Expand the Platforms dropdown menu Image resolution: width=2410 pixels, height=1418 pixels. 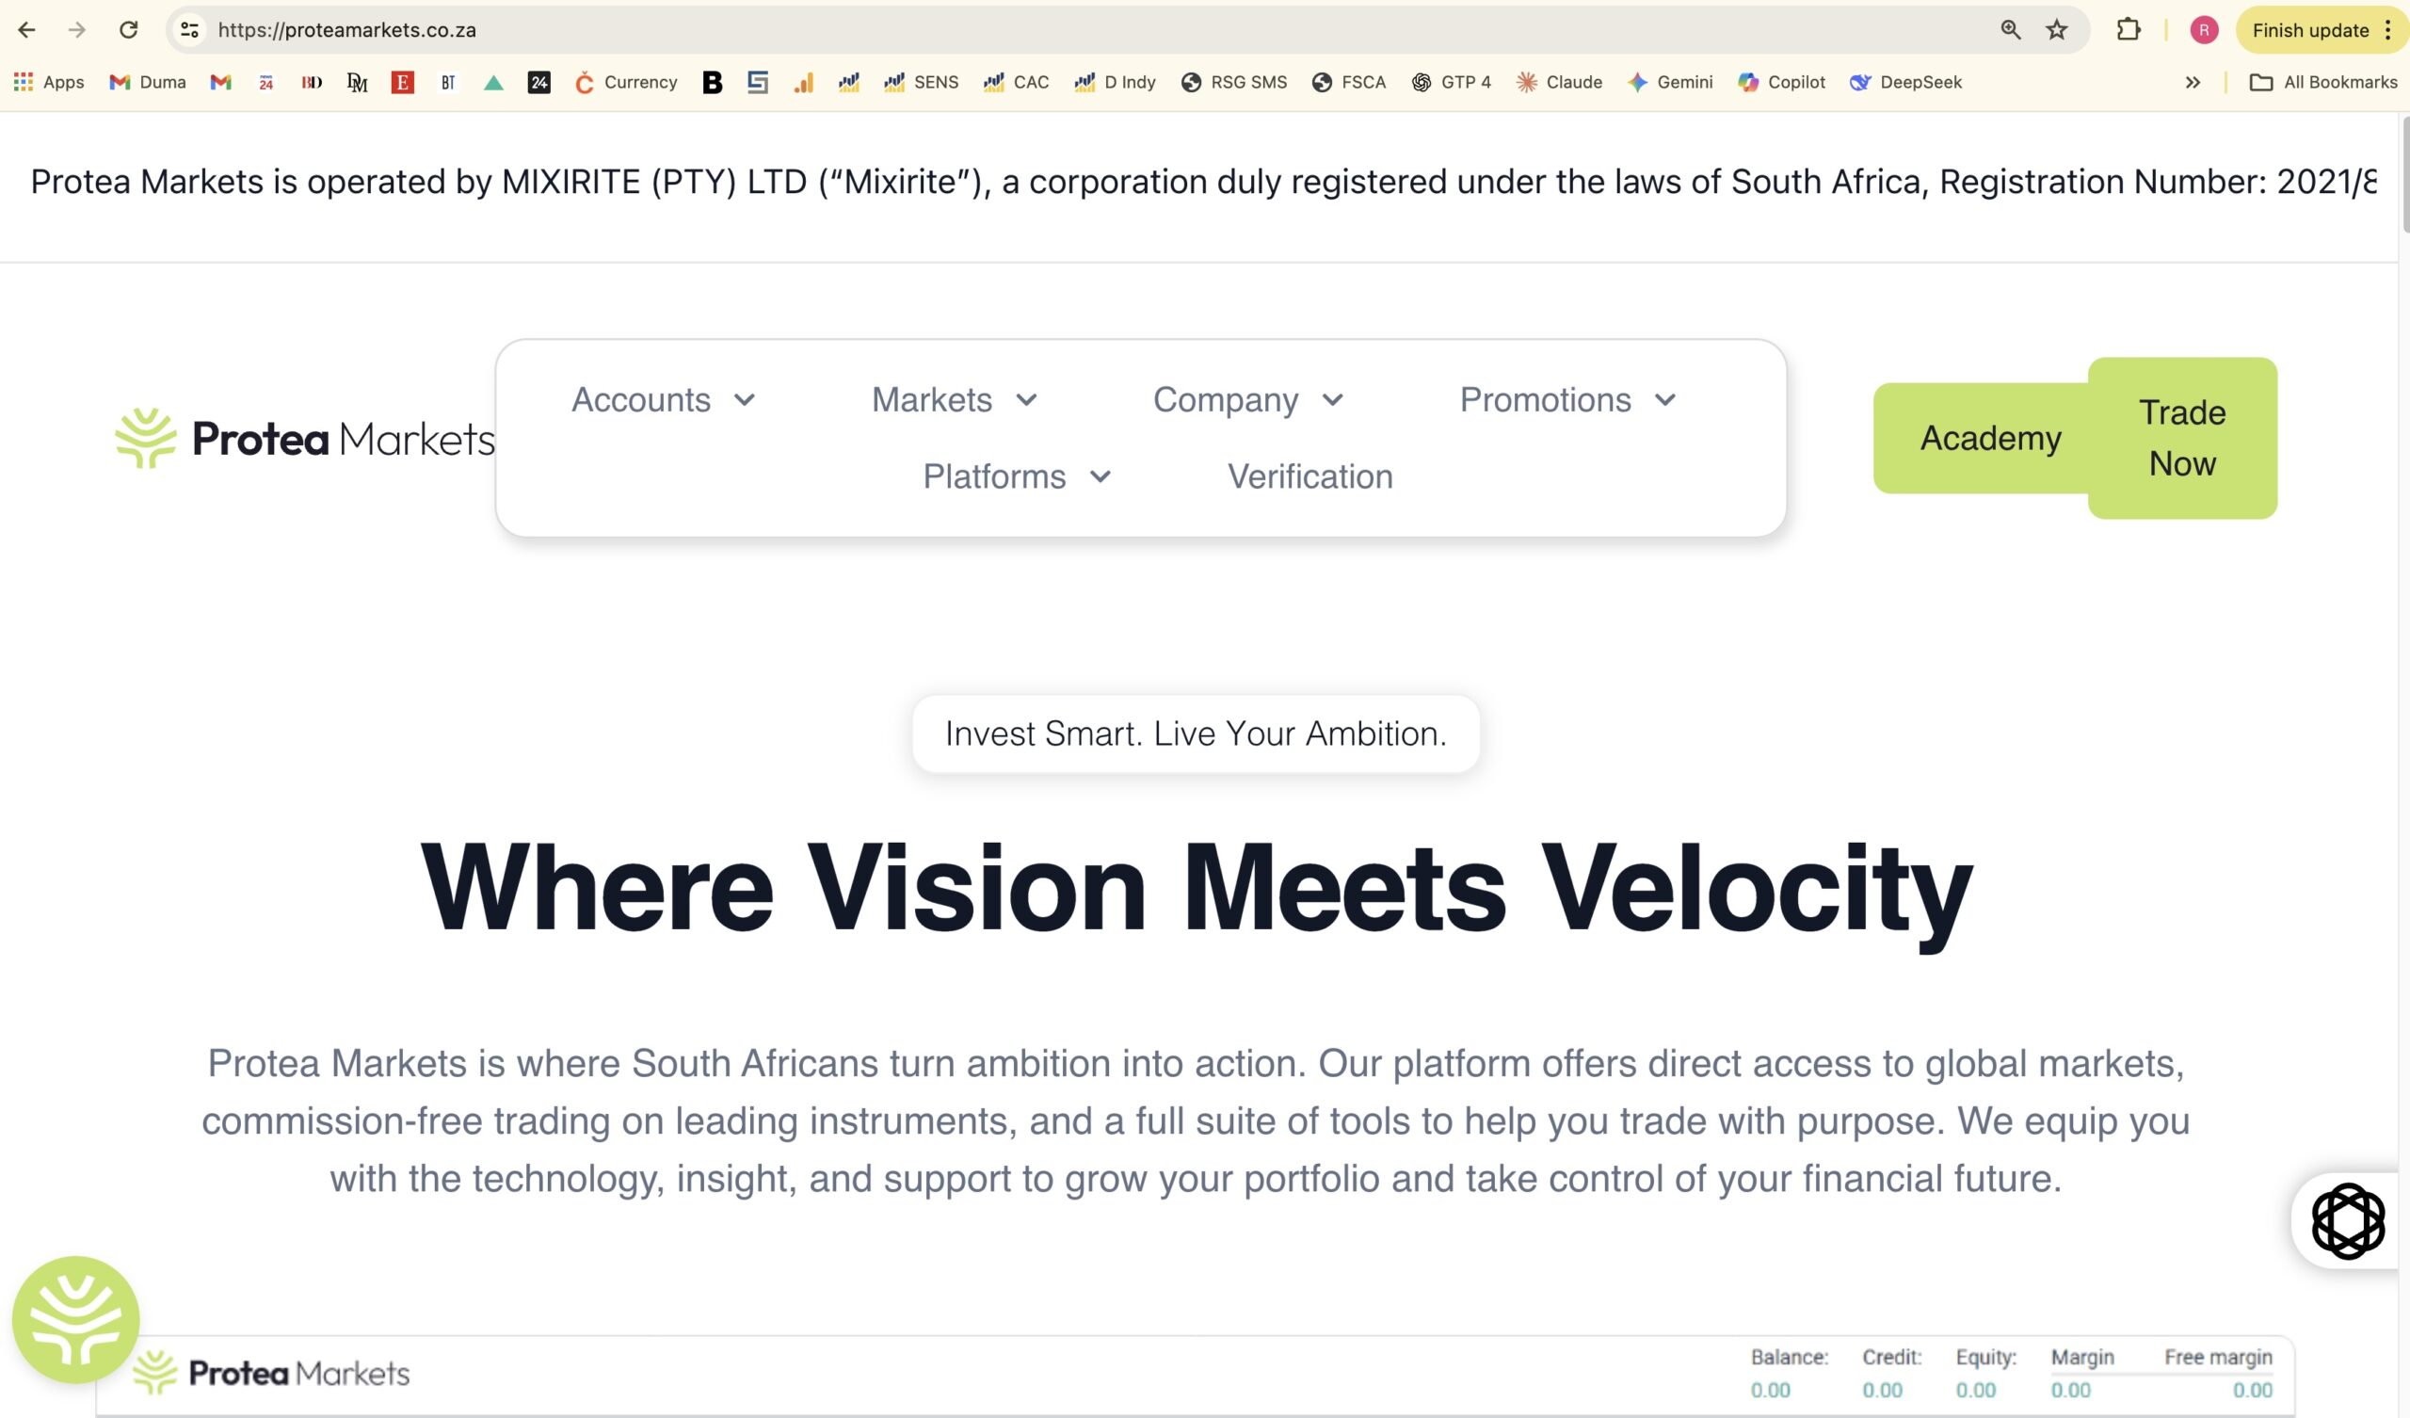click(1017, 476)
